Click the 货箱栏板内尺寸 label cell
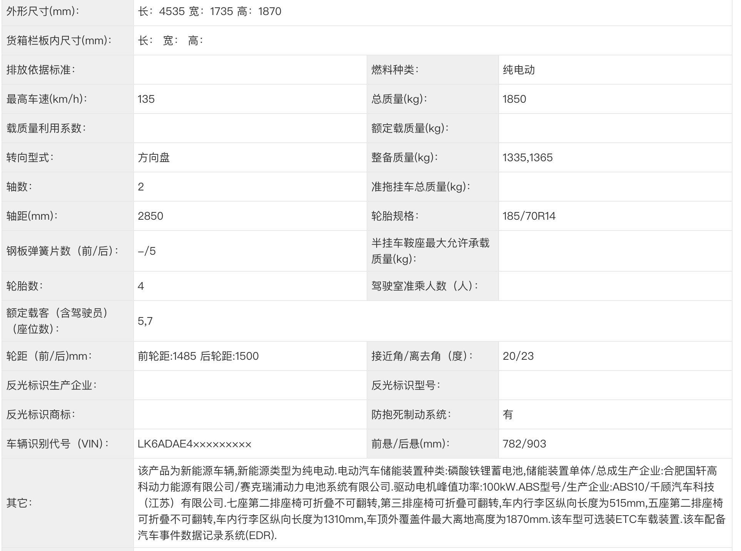 coord(59,41)
